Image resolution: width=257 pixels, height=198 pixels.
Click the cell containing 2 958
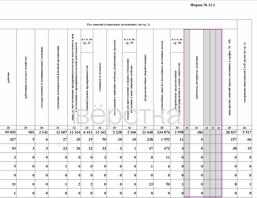(177, 132)
